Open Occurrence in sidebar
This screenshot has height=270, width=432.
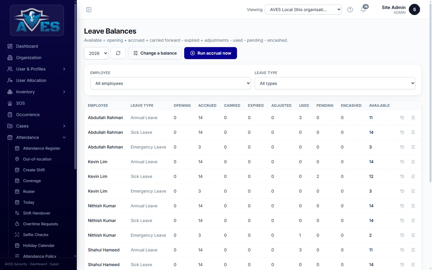point(37,115)
